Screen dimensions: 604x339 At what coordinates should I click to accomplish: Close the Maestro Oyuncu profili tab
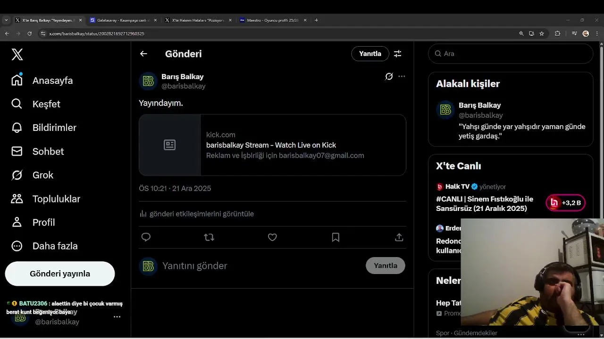coord(305,20)
